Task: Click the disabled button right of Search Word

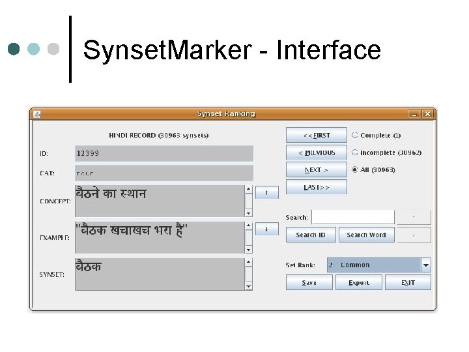Action: pos(414,235)
